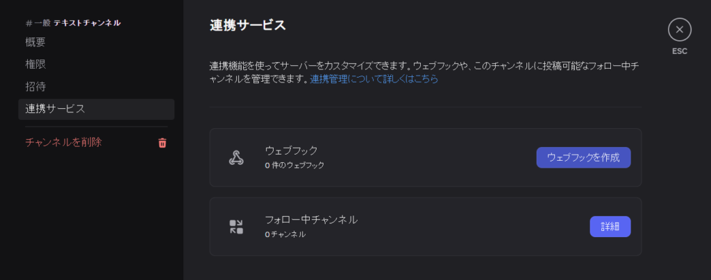This screenshot has width=711, height=280.
Task: Click the followed channels arrows icon
Action: pos(236,227)
